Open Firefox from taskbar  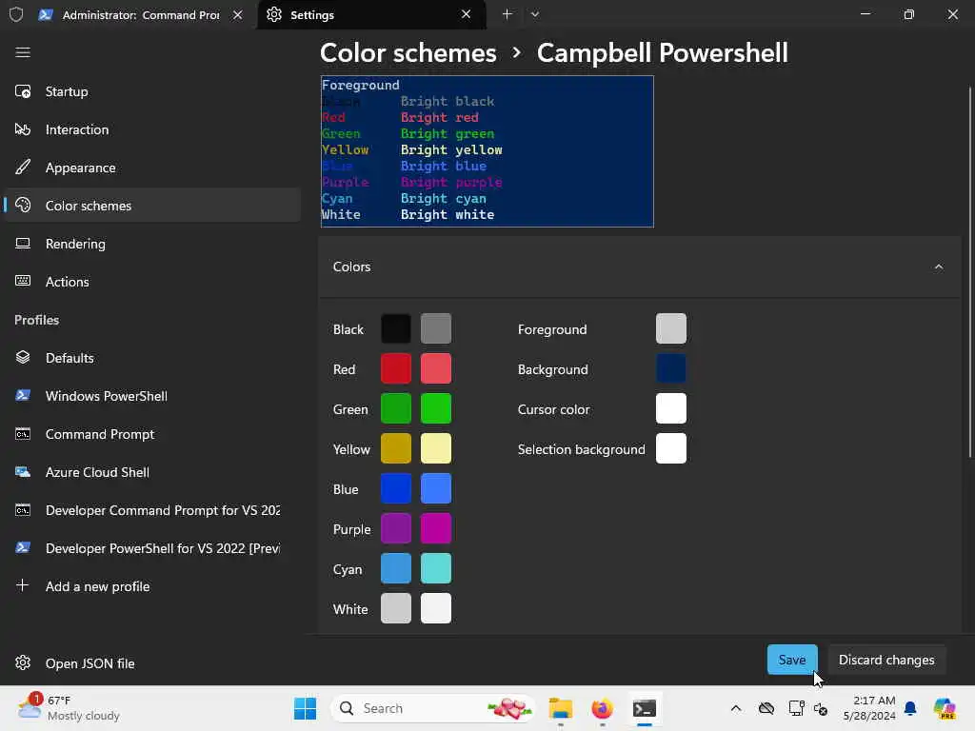(602, 708)
